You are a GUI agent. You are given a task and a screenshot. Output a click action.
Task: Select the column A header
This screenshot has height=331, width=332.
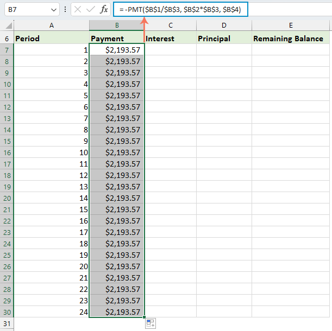point(52,26)
